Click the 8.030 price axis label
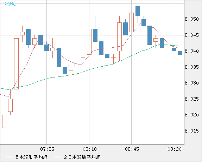The width and height of the screenshot is (202, 162). [192, 83]
